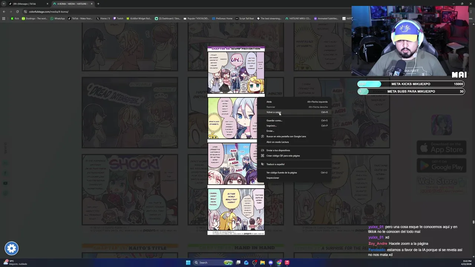Choose 'Abrir en modo Lectura' entry
475x267 pixels.
click(x=295, y=142)
